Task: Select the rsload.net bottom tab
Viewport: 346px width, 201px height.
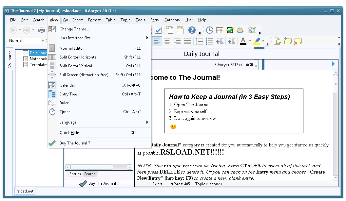Action: click(25, 191)
